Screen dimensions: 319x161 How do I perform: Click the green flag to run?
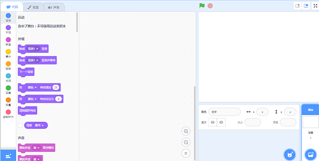point(202,6)
